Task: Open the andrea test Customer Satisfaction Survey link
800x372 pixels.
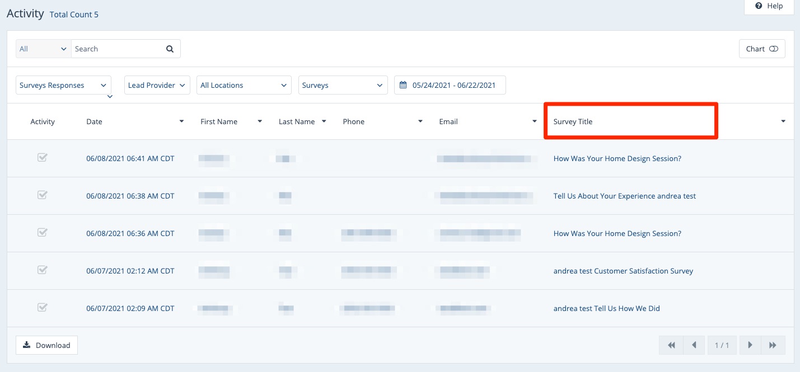Action: point(623,271)
